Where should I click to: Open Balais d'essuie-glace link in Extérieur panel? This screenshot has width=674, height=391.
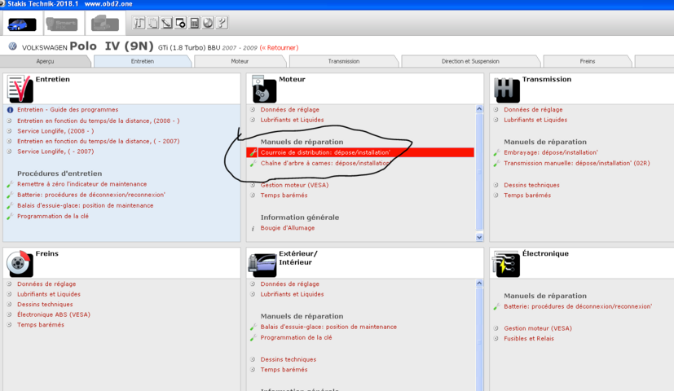(x=328, y=327)
